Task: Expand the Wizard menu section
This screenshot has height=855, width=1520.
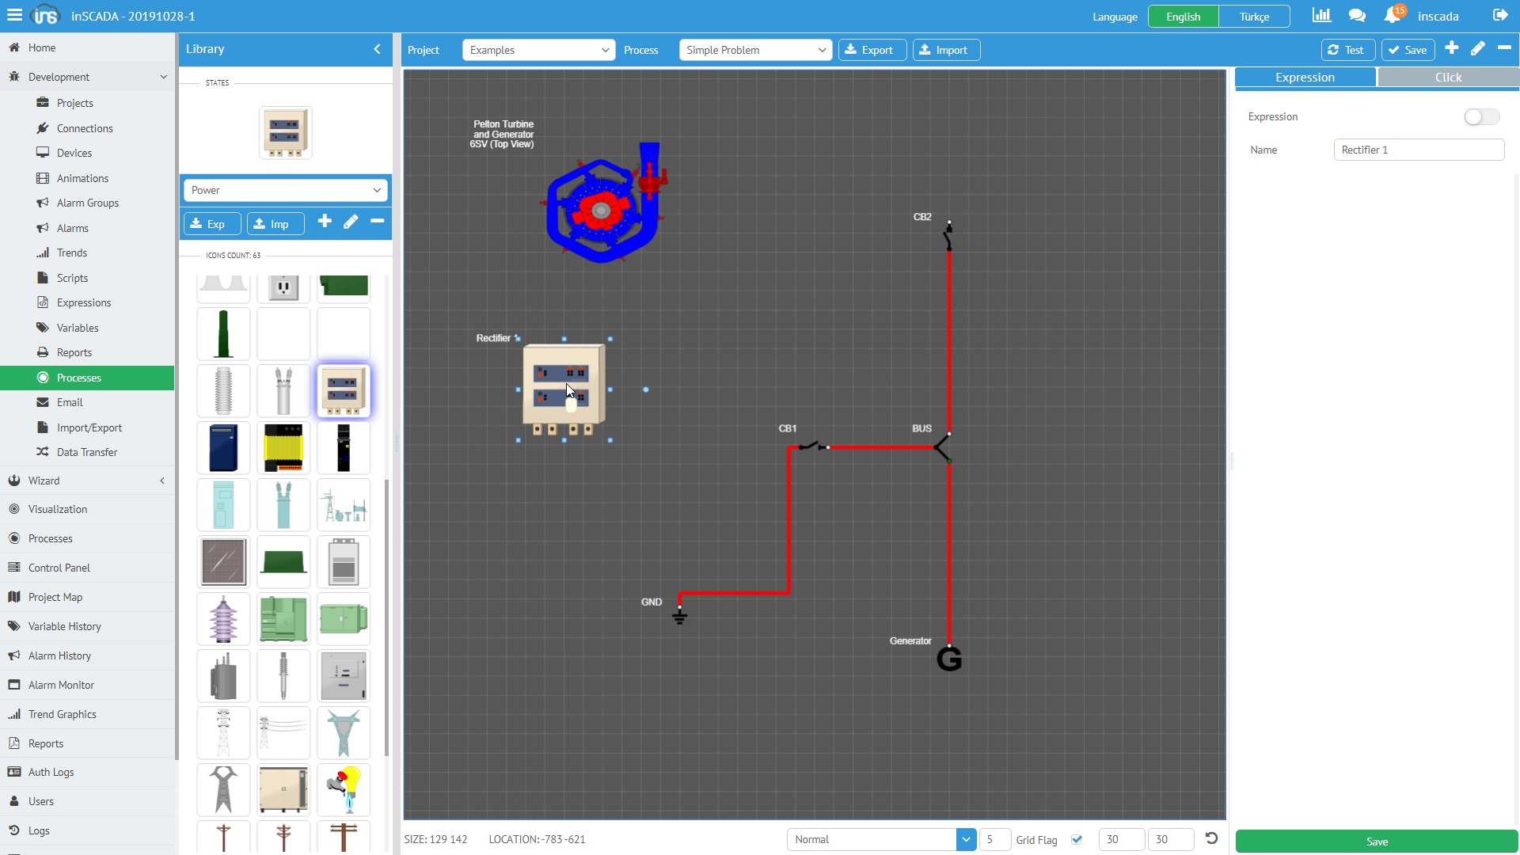Action: pyautogui.click(x=87, y=481)
